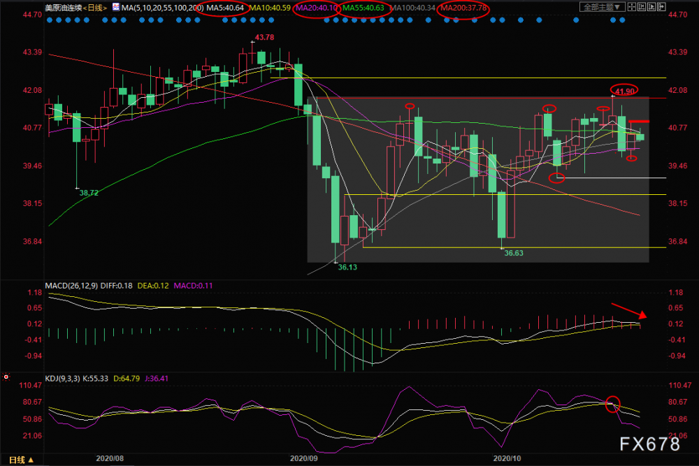Screen dimensions: 699x466
Task: Click the play replay chart icon
Action: click(x=651, y=7)
